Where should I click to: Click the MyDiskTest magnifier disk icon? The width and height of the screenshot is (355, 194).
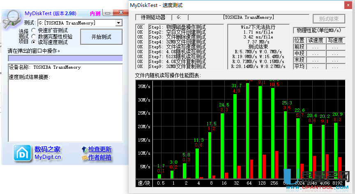click(x=12, y=18)
